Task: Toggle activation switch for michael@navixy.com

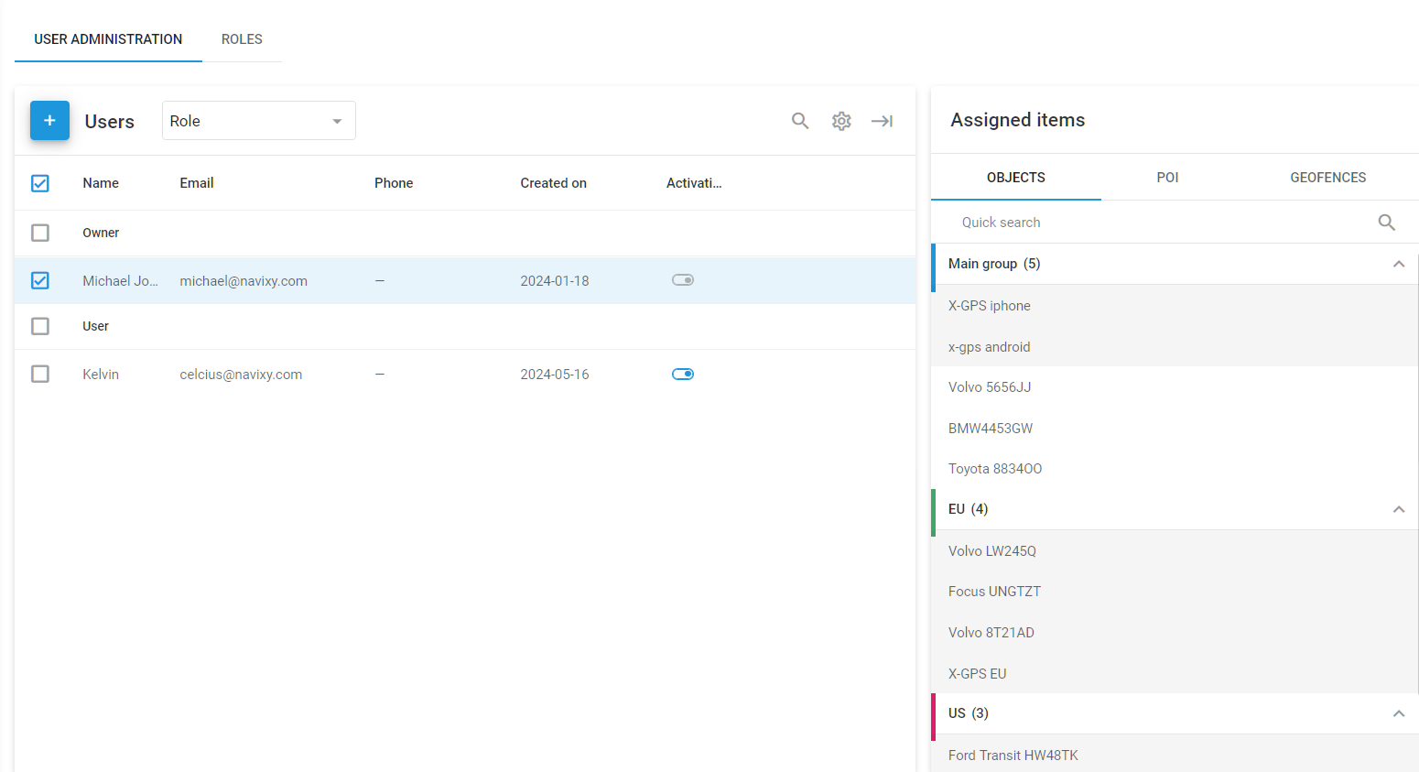Action: point(683,280)
